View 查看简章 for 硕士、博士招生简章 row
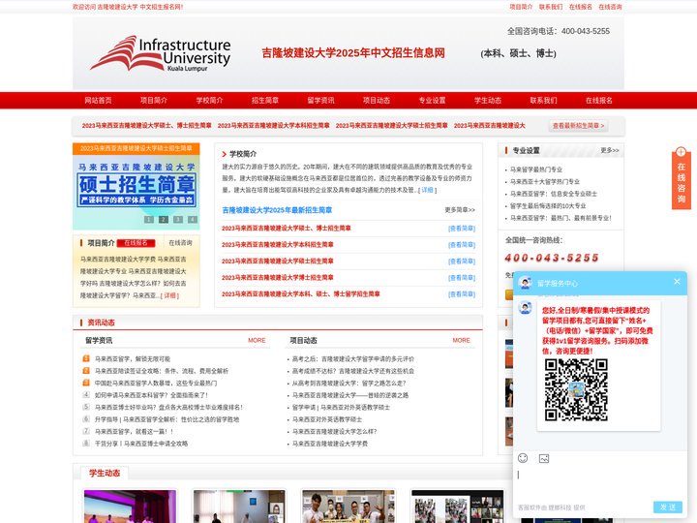The height and width of the screenshot is (523, 697). pos(462,229)
